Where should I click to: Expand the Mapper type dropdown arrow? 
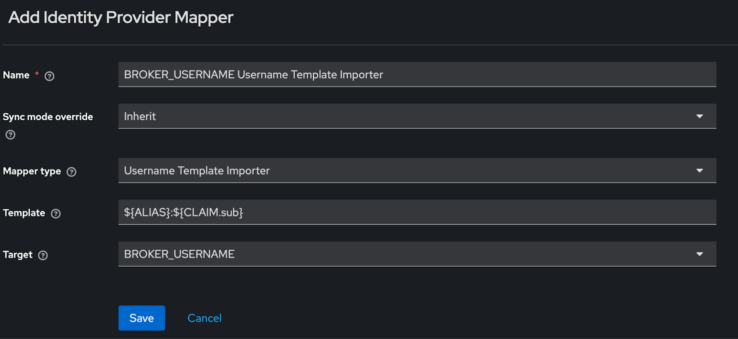[x=700, y=171]
